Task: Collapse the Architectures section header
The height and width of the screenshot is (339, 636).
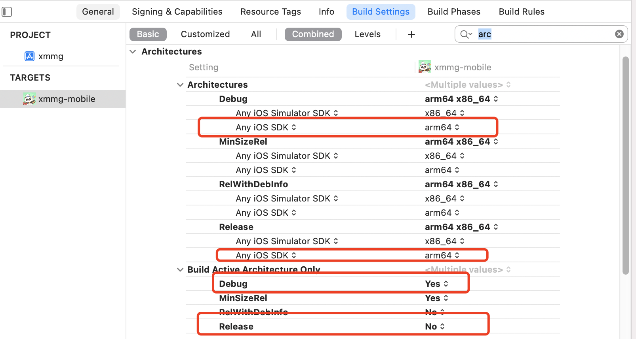Action: click(133, 52)
